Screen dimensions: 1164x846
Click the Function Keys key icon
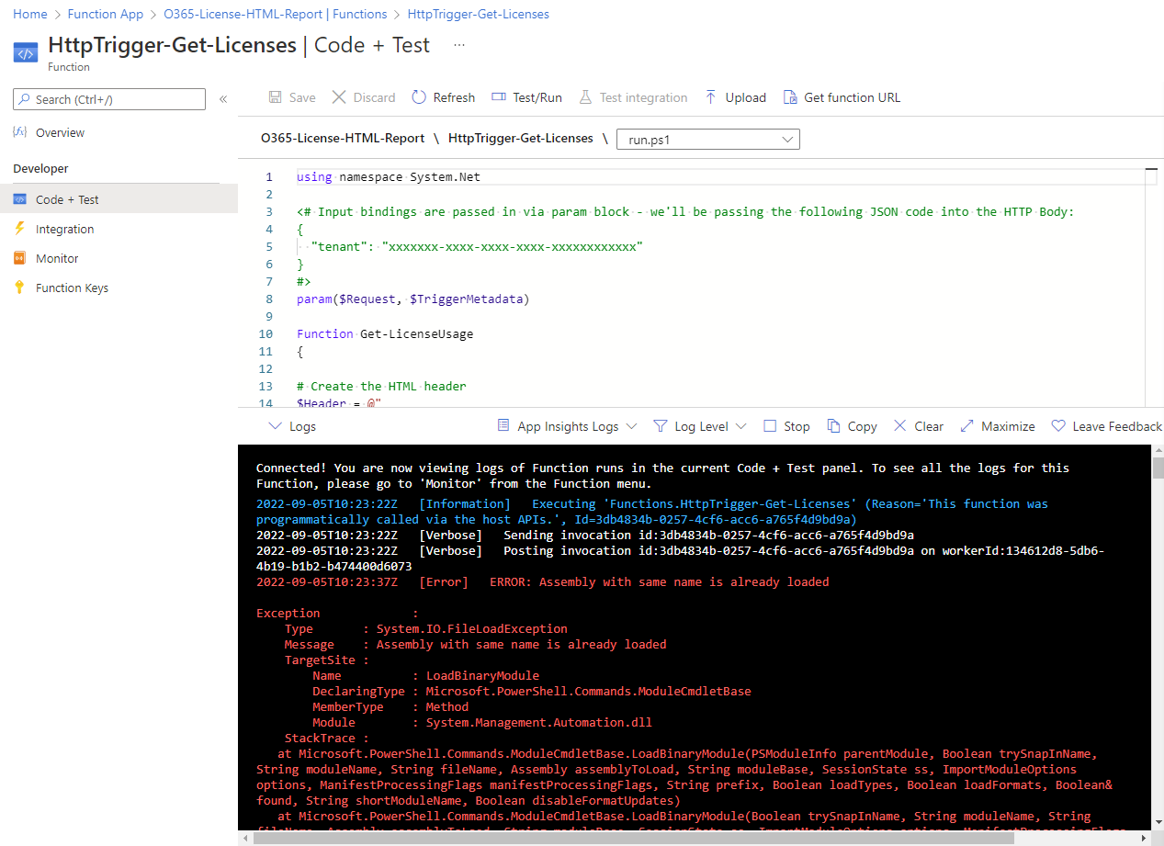coord(20,288)
